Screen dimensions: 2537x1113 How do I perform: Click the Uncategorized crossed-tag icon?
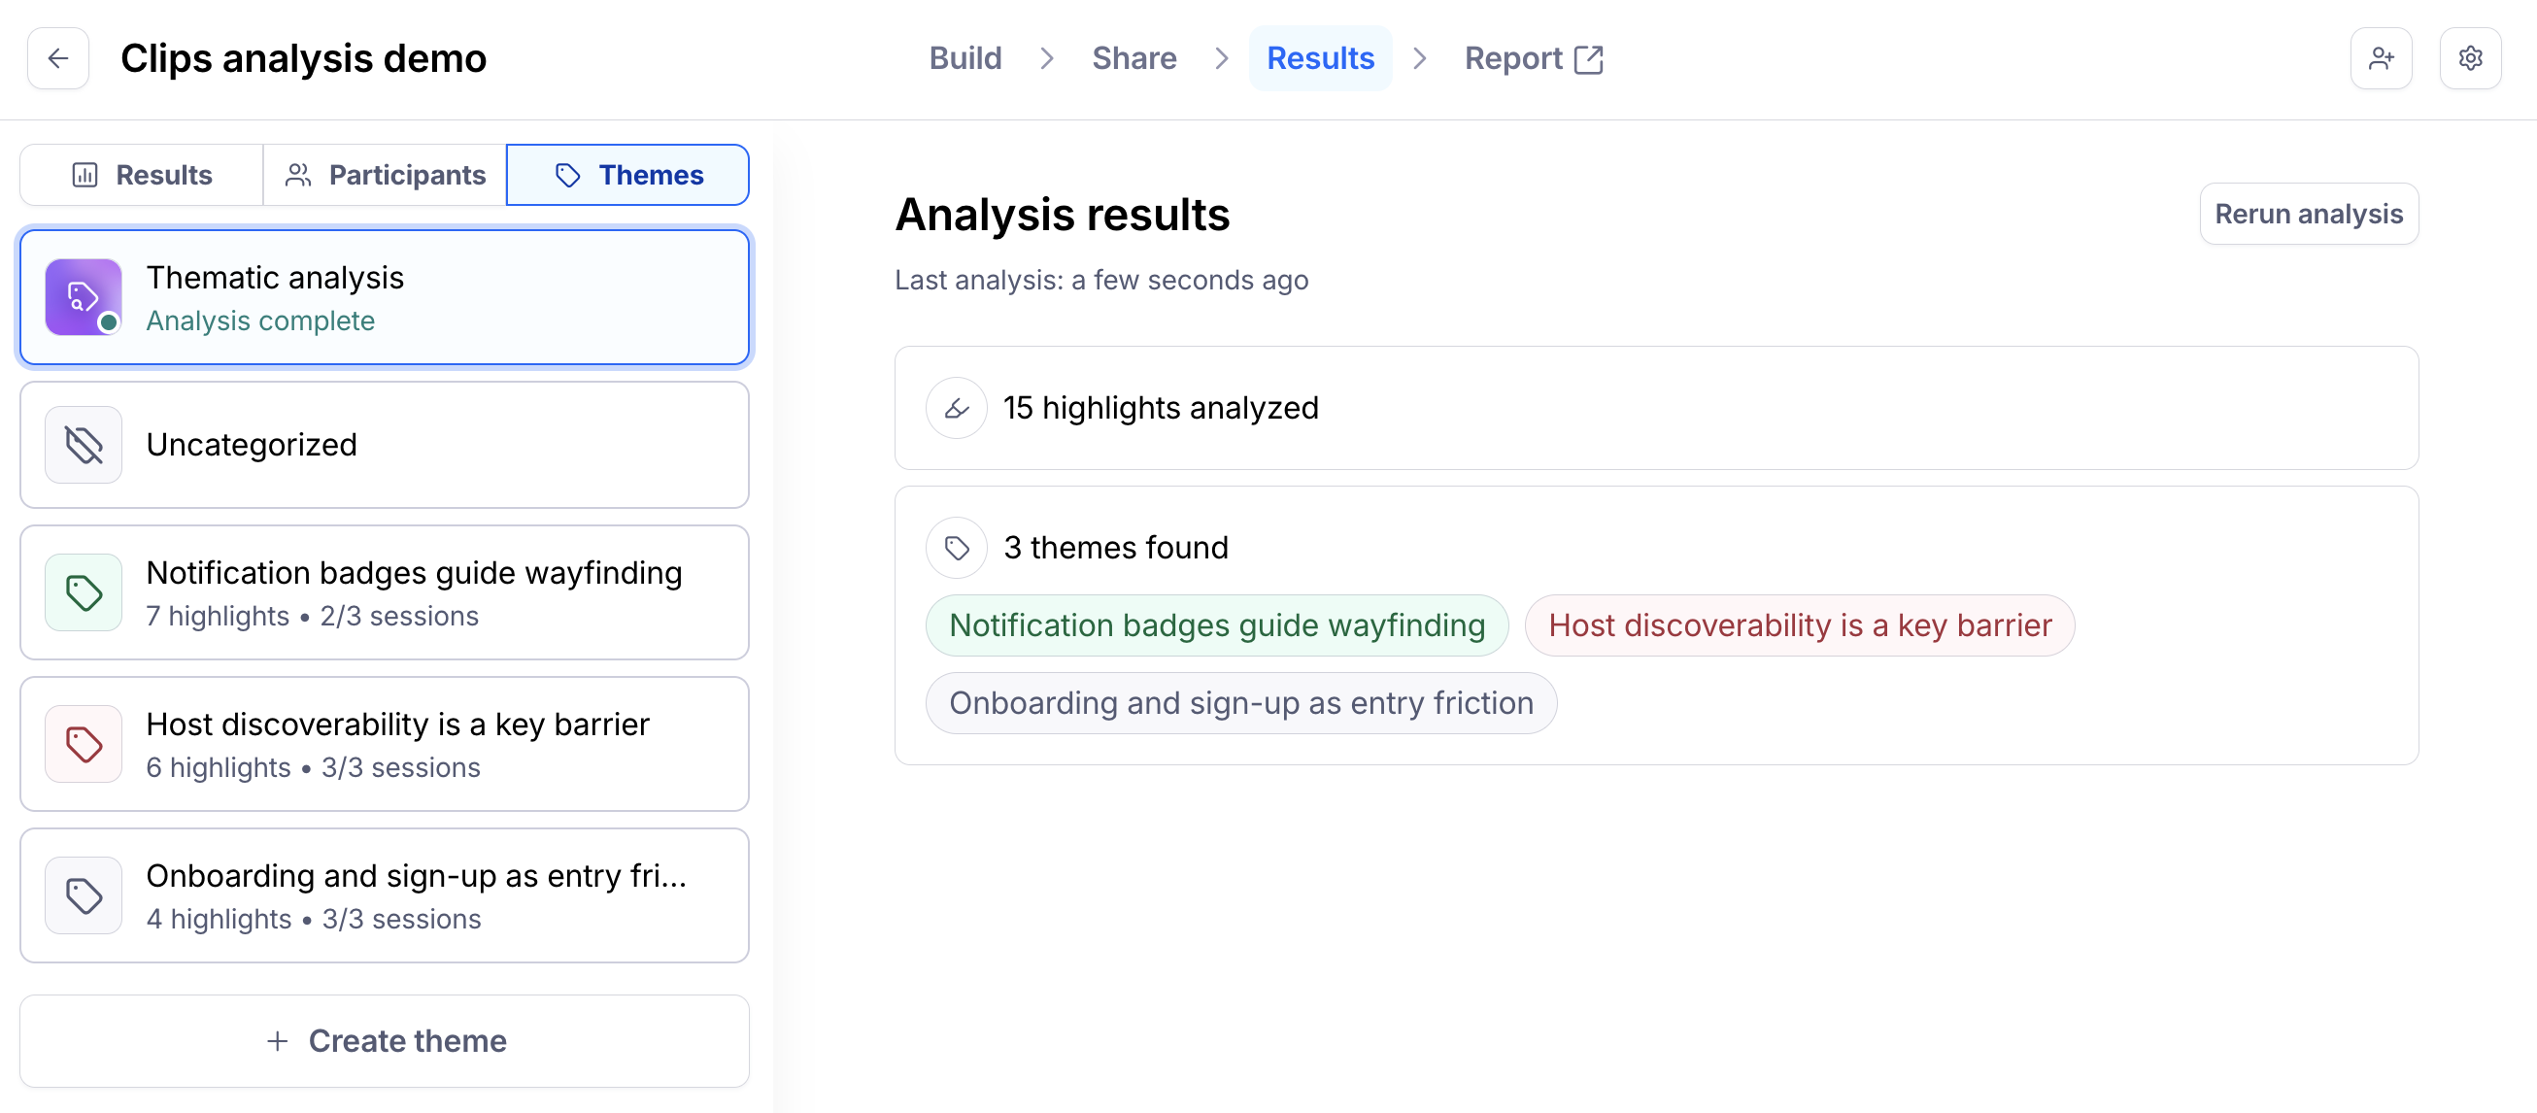click(84, 445)
